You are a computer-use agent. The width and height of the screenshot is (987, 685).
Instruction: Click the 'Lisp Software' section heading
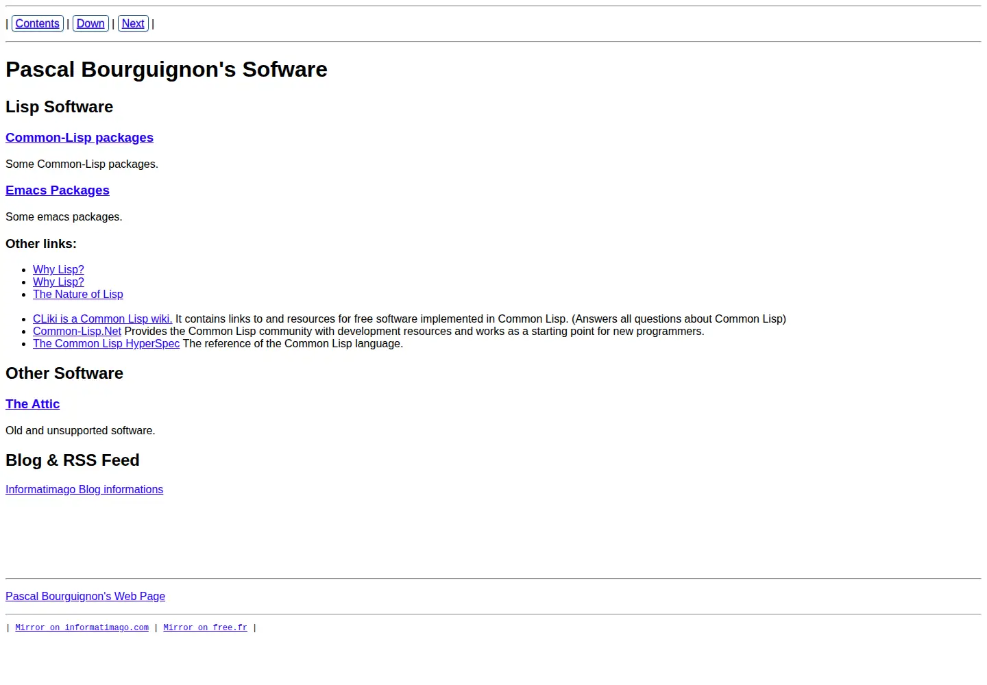point(60,107)
